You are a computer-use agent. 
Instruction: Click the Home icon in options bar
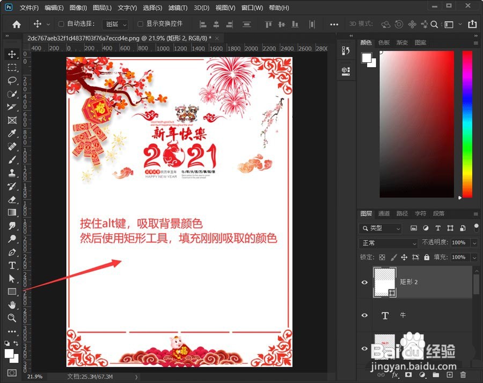16,24
